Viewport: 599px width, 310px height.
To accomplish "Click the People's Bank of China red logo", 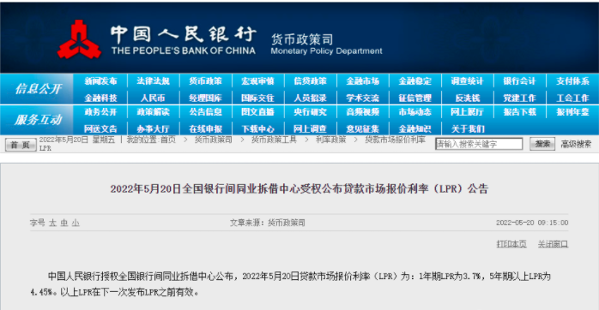I will 79,39.
